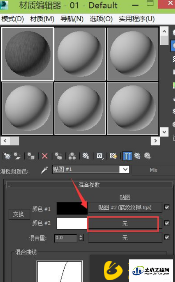Click 混合量 spinner down arrow
The height and width of the screenshot is (282, 175).
pyautogui.click(x=81, y=240)
